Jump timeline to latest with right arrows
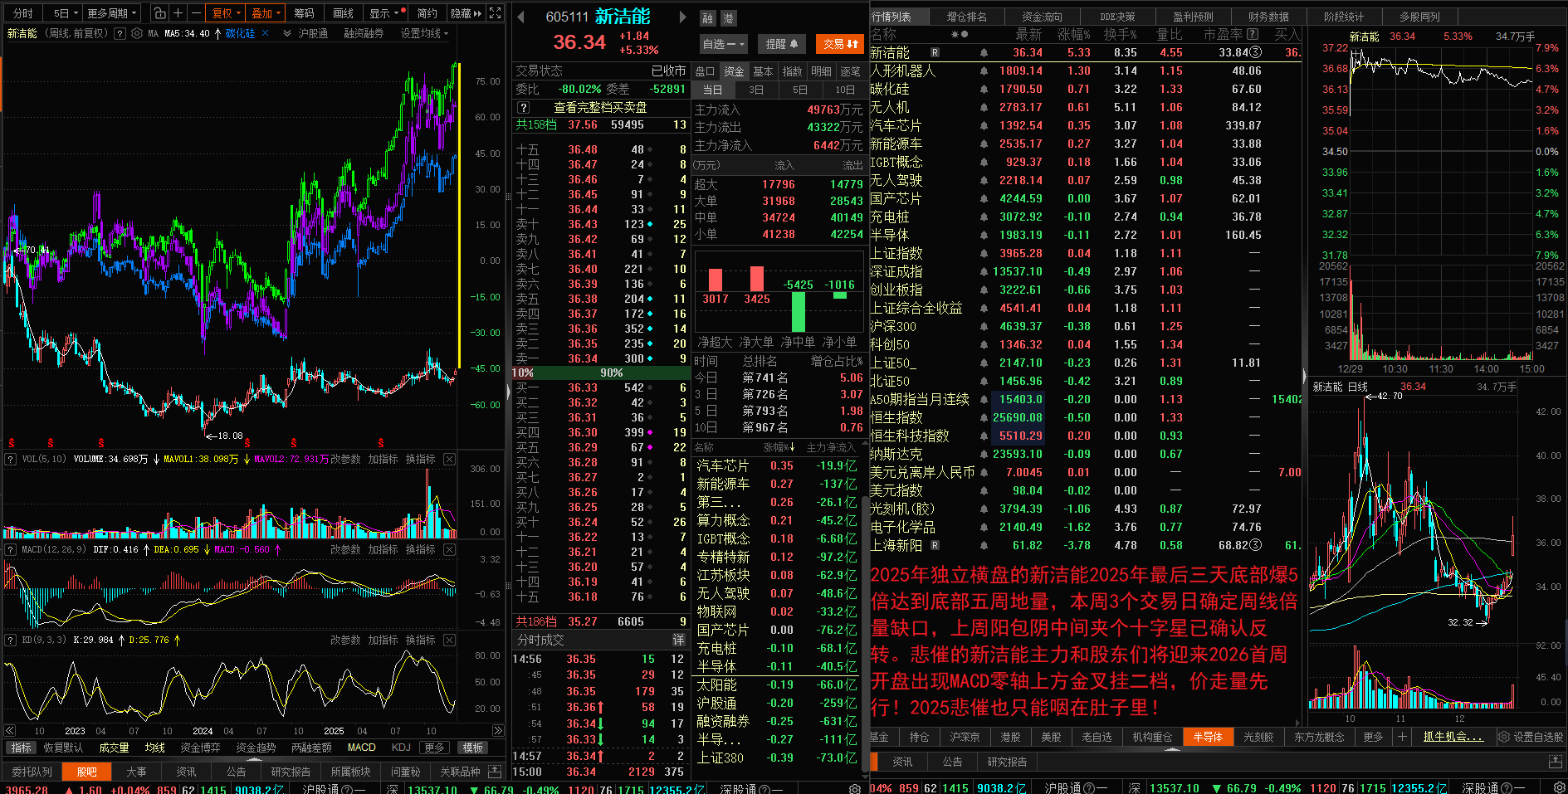 point(497,730)
